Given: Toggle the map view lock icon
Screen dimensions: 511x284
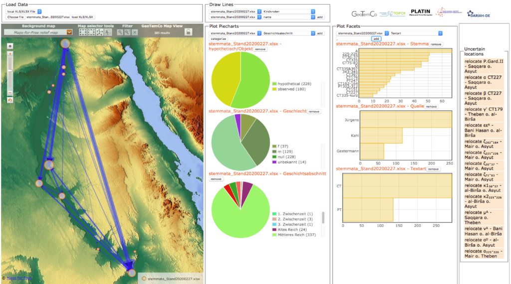Looking at the screenshot, I should click(188, 32).
